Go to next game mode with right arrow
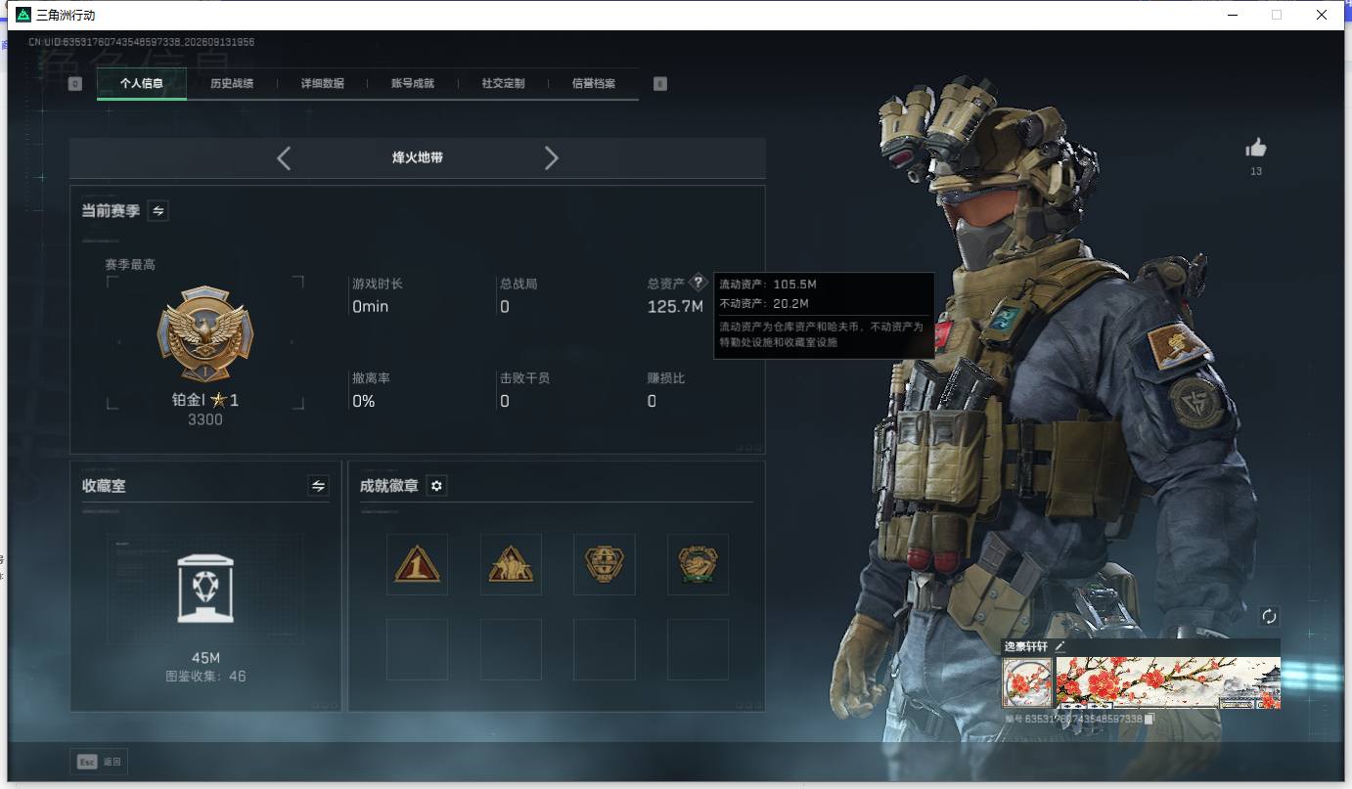Image resolution: width=1352 pixels, height=789 pixels. pyautogui.click(x=552, y=158)
